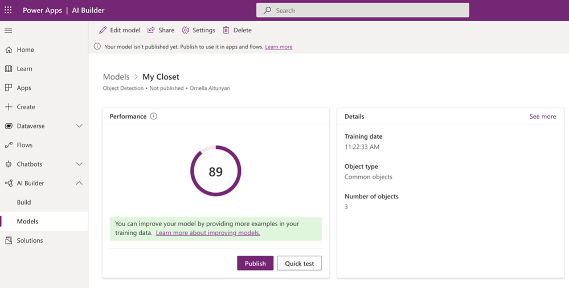Click the Flows icon in sidebar
Viewport: 569px width, 291px height.
coord(9,145)
